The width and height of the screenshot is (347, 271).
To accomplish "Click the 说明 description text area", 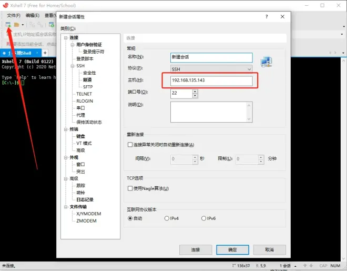I will (x=211, y=112).
